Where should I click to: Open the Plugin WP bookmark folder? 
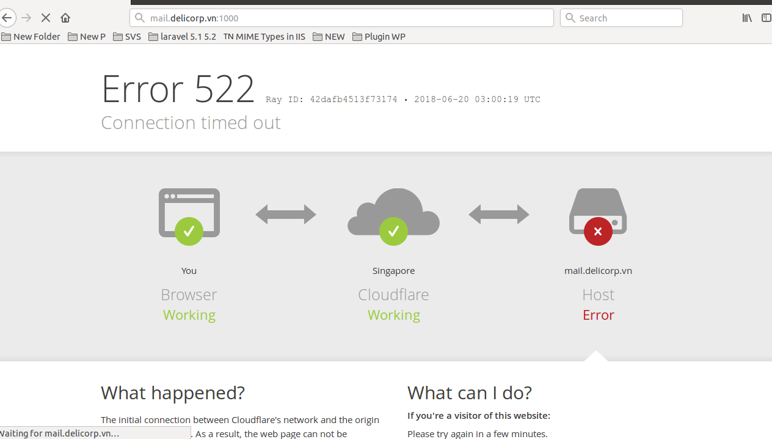point(379,37)
